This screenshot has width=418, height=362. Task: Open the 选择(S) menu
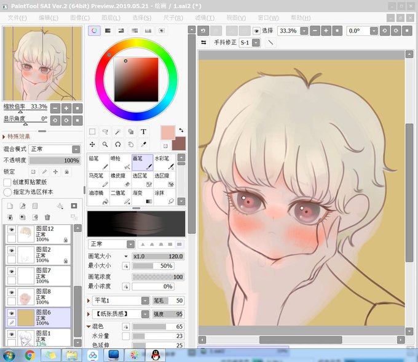point(142,18)
